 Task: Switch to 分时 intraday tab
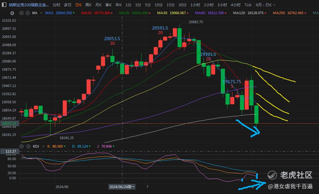click(x=56, y=5)
